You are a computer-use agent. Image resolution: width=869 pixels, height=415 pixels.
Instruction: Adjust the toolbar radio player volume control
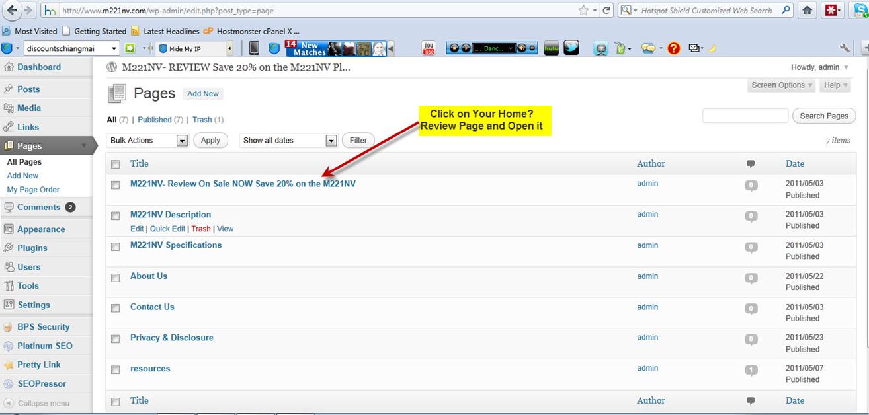pos(522,48)
